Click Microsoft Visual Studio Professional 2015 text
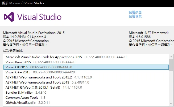 34,33
